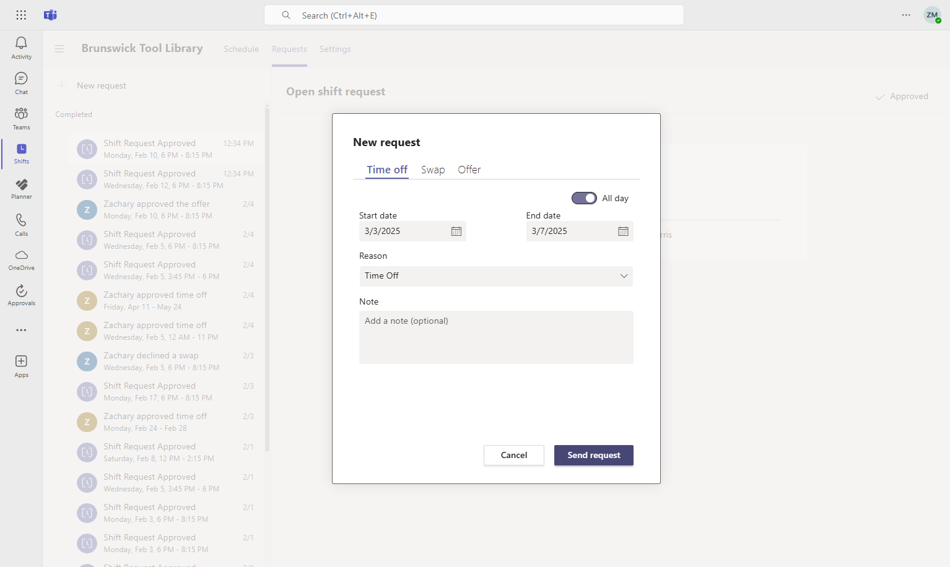Turn off the All day toggle
The image size is (950, 567).
[x=584, y=198]
